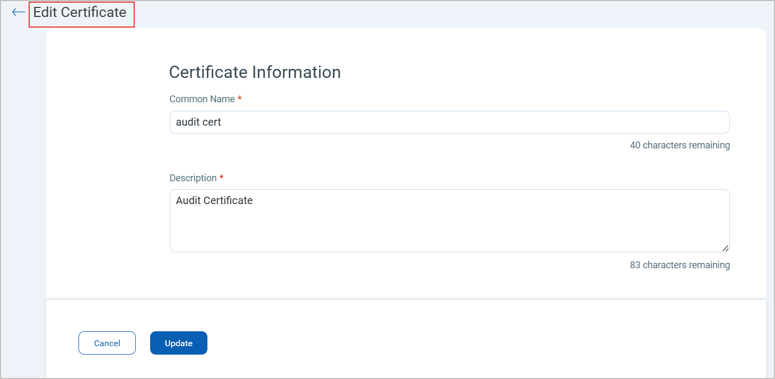Screen dimensions: 775x379
Task: Click the "83 characters remaining" counter
Action: pos(680,265)
